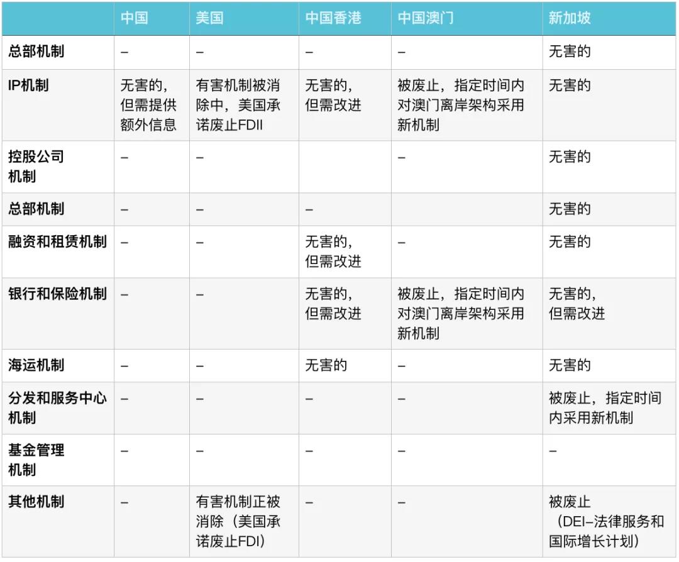Select the 融资和租赁机制 row label

57,242
